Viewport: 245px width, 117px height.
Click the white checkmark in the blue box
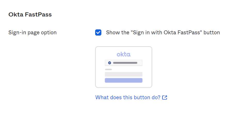click(98, 33)
